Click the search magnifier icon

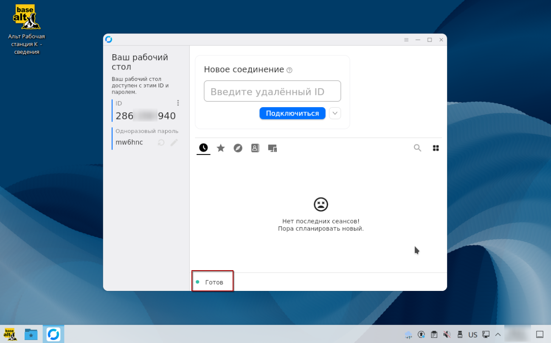[418, 148]
